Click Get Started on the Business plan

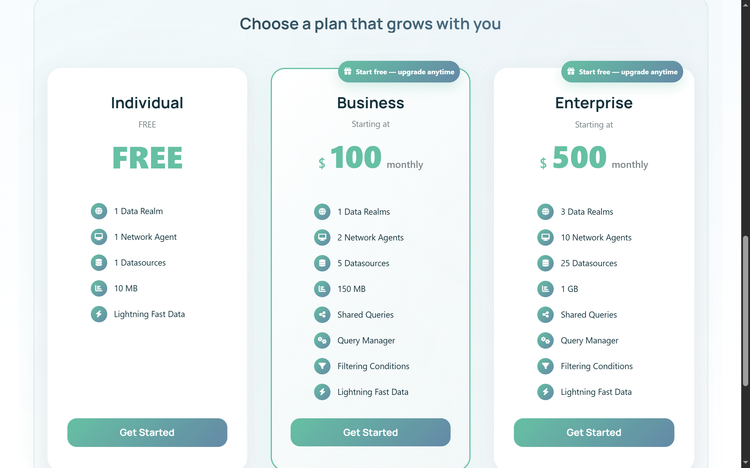(x=371, y=432)
